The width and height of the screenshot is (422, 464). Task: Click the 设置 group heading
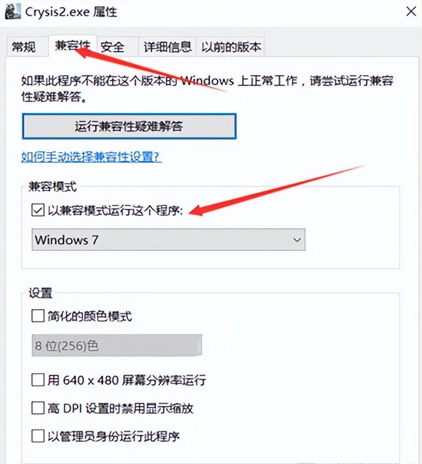click(x=40, y=294)
